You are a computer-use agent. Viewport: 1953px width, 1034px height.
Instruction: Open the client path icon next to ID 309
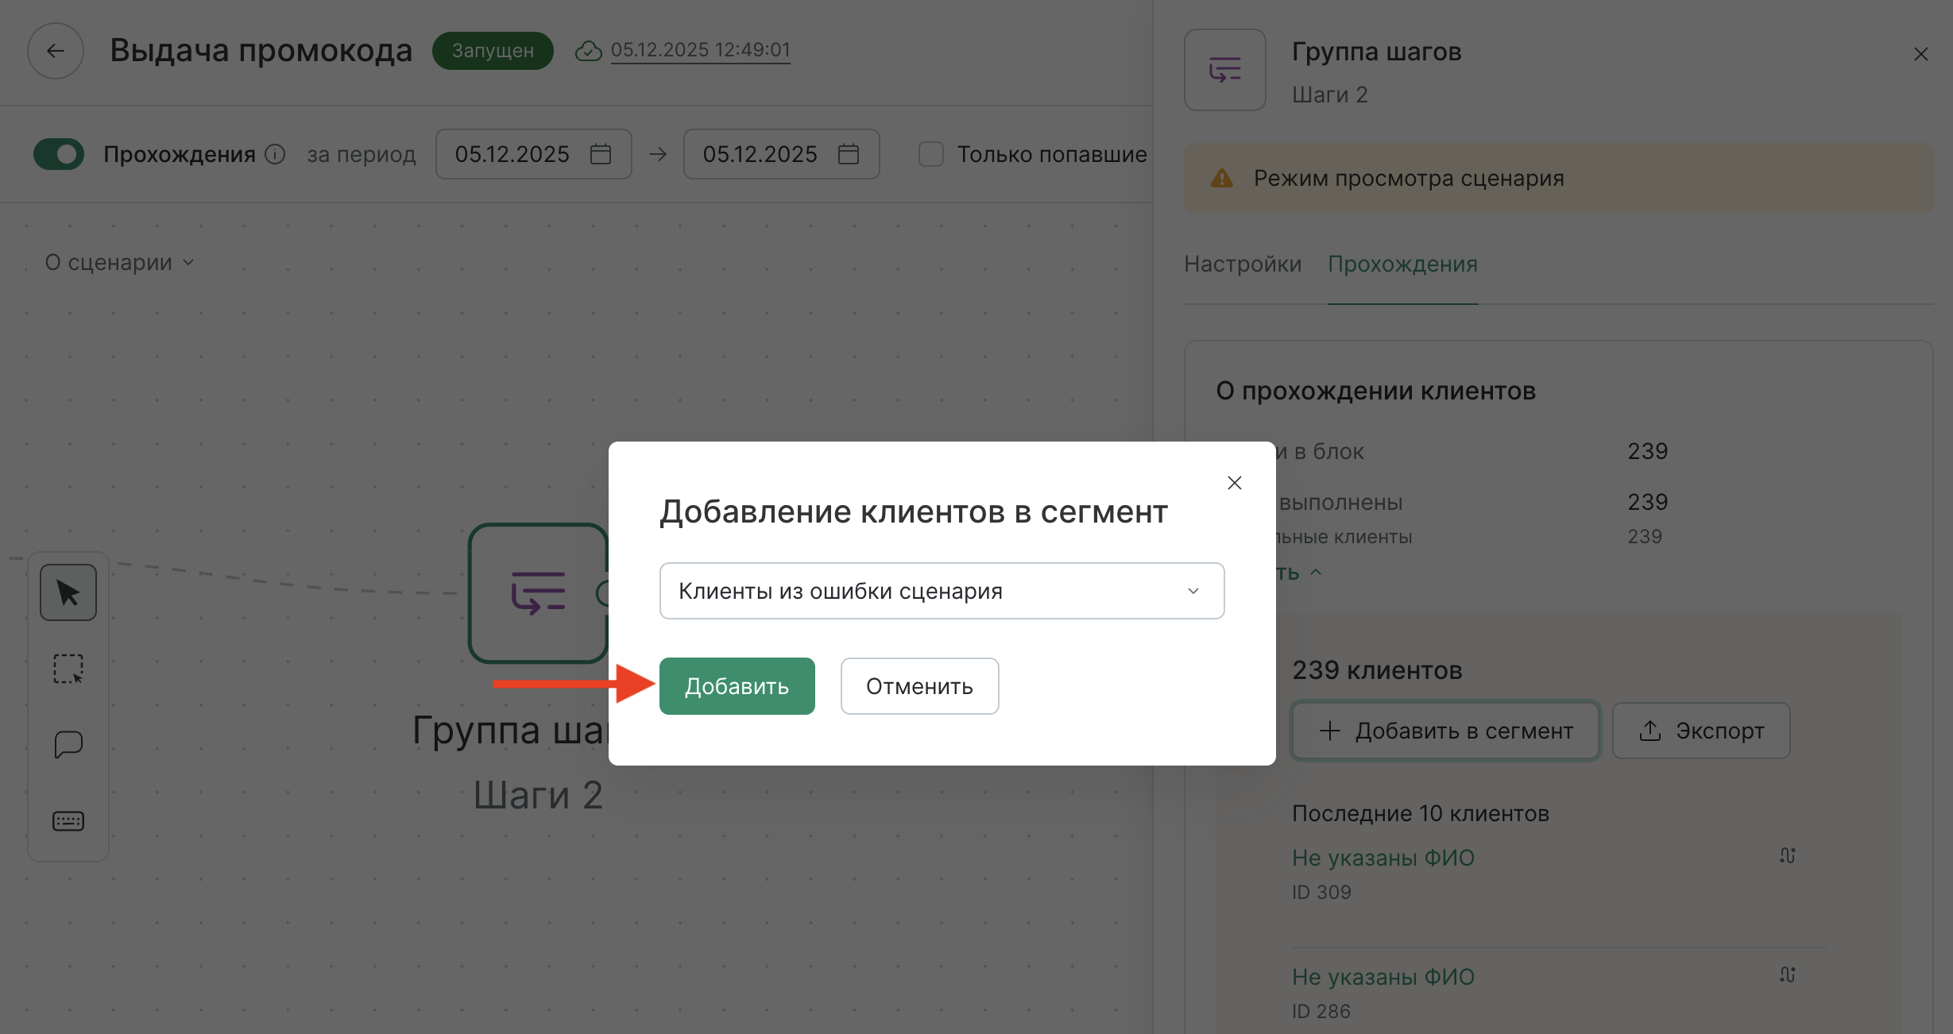1788,855
